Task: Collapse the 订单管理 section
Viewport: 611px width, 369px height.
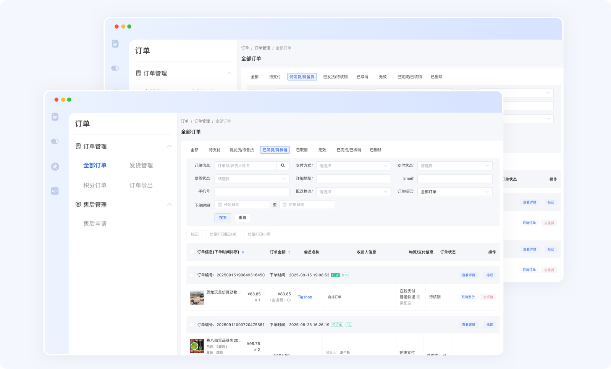Action: click(x=169, y=146)
